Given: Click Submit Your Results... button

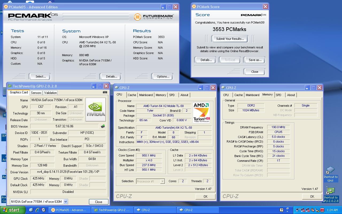Looking at the screenshot, I should 230,39.
